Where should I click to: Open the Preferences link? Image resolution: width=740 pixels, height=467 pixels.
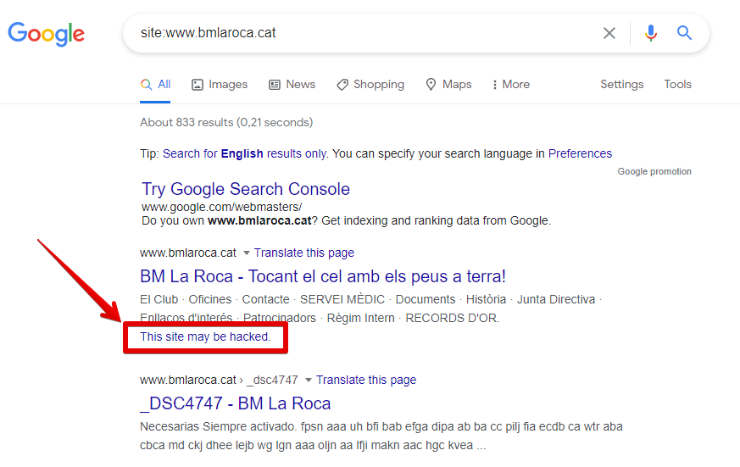click(580, 153)
